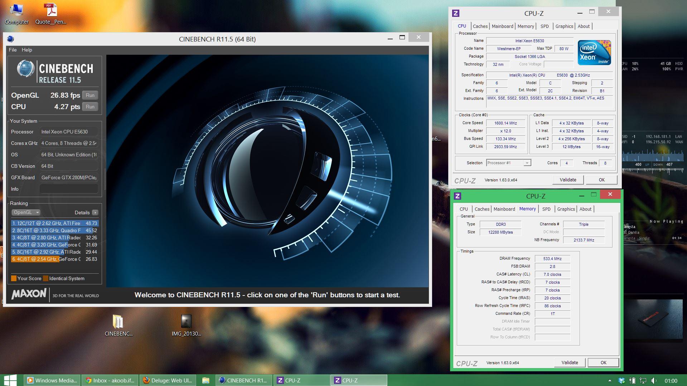Viewport: 687px width, 386px height.
Task: Open SPD tab in Memory CPU-Z window
Action: tap(546, 209)
